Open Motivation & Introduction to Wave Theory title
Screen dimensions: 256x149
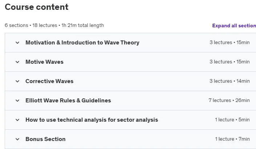82,43
